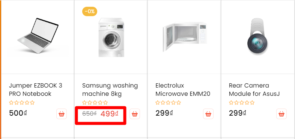
Task: Open Electrolux Microwave EMM20 title link
Action: [x=183, y=89]
